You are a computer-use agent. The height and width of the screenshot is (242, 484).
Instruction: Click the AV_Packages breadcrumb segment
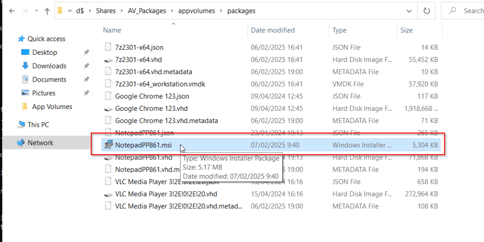[x=147, y=10]
